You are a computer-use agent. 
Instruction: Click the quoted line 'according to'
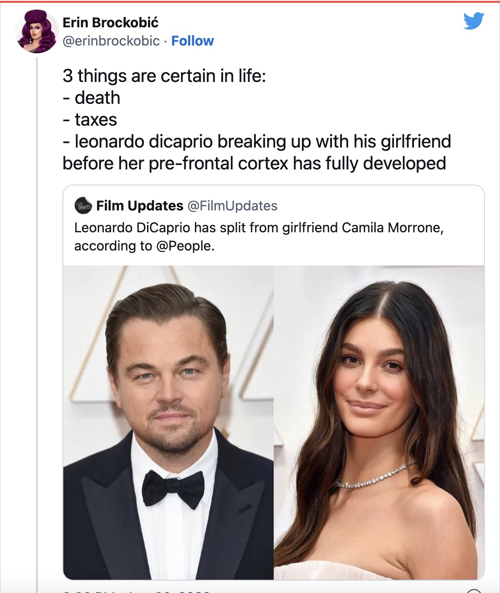[x=113, y=246]
